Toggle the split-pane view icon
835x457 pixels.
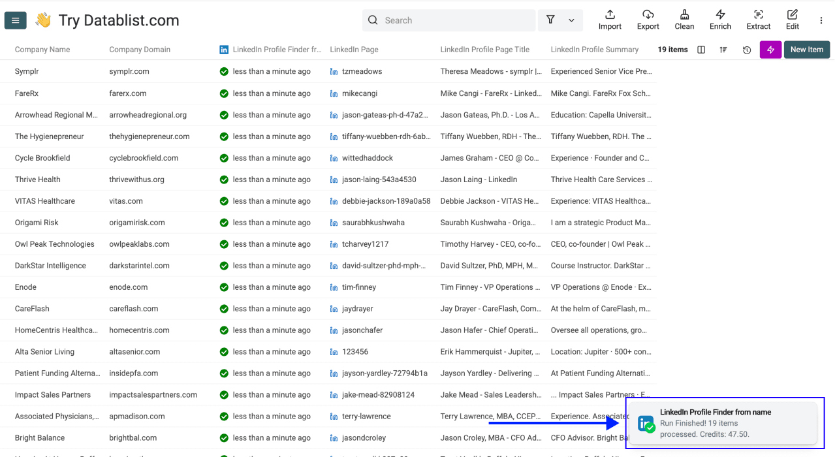pos(701,49)
